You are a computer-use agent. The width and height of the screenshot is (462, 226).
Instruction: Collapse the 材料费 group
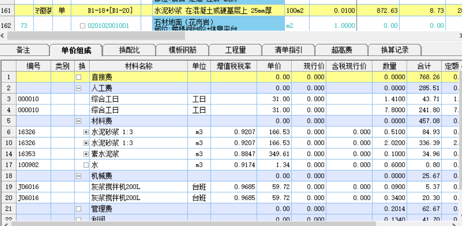pos(78,121)
